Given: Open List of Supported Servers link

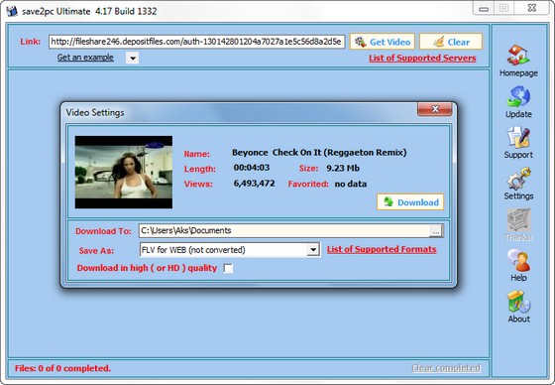Looking at the screenshot, I should click(x=422, y=58).
